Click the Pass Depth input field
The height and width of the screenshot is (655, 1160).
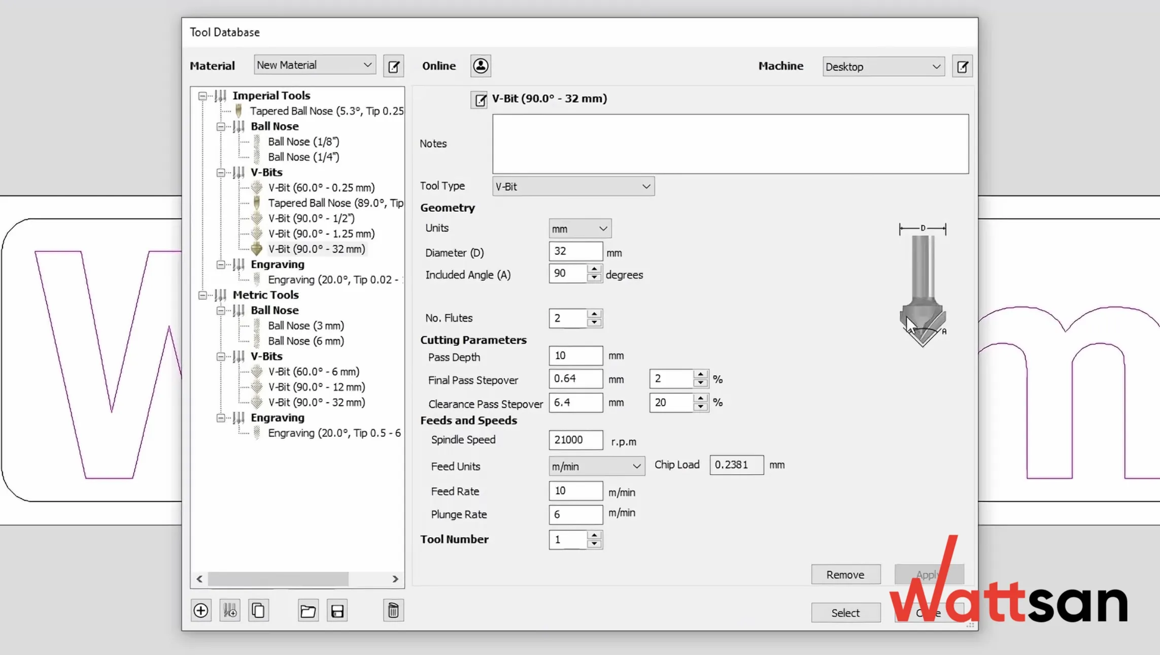tap(575, 355)
